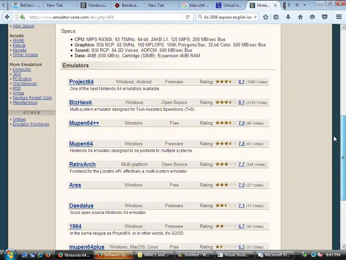
Task: Go to the Firefox home page icon
Action: [x=300, y=17]
